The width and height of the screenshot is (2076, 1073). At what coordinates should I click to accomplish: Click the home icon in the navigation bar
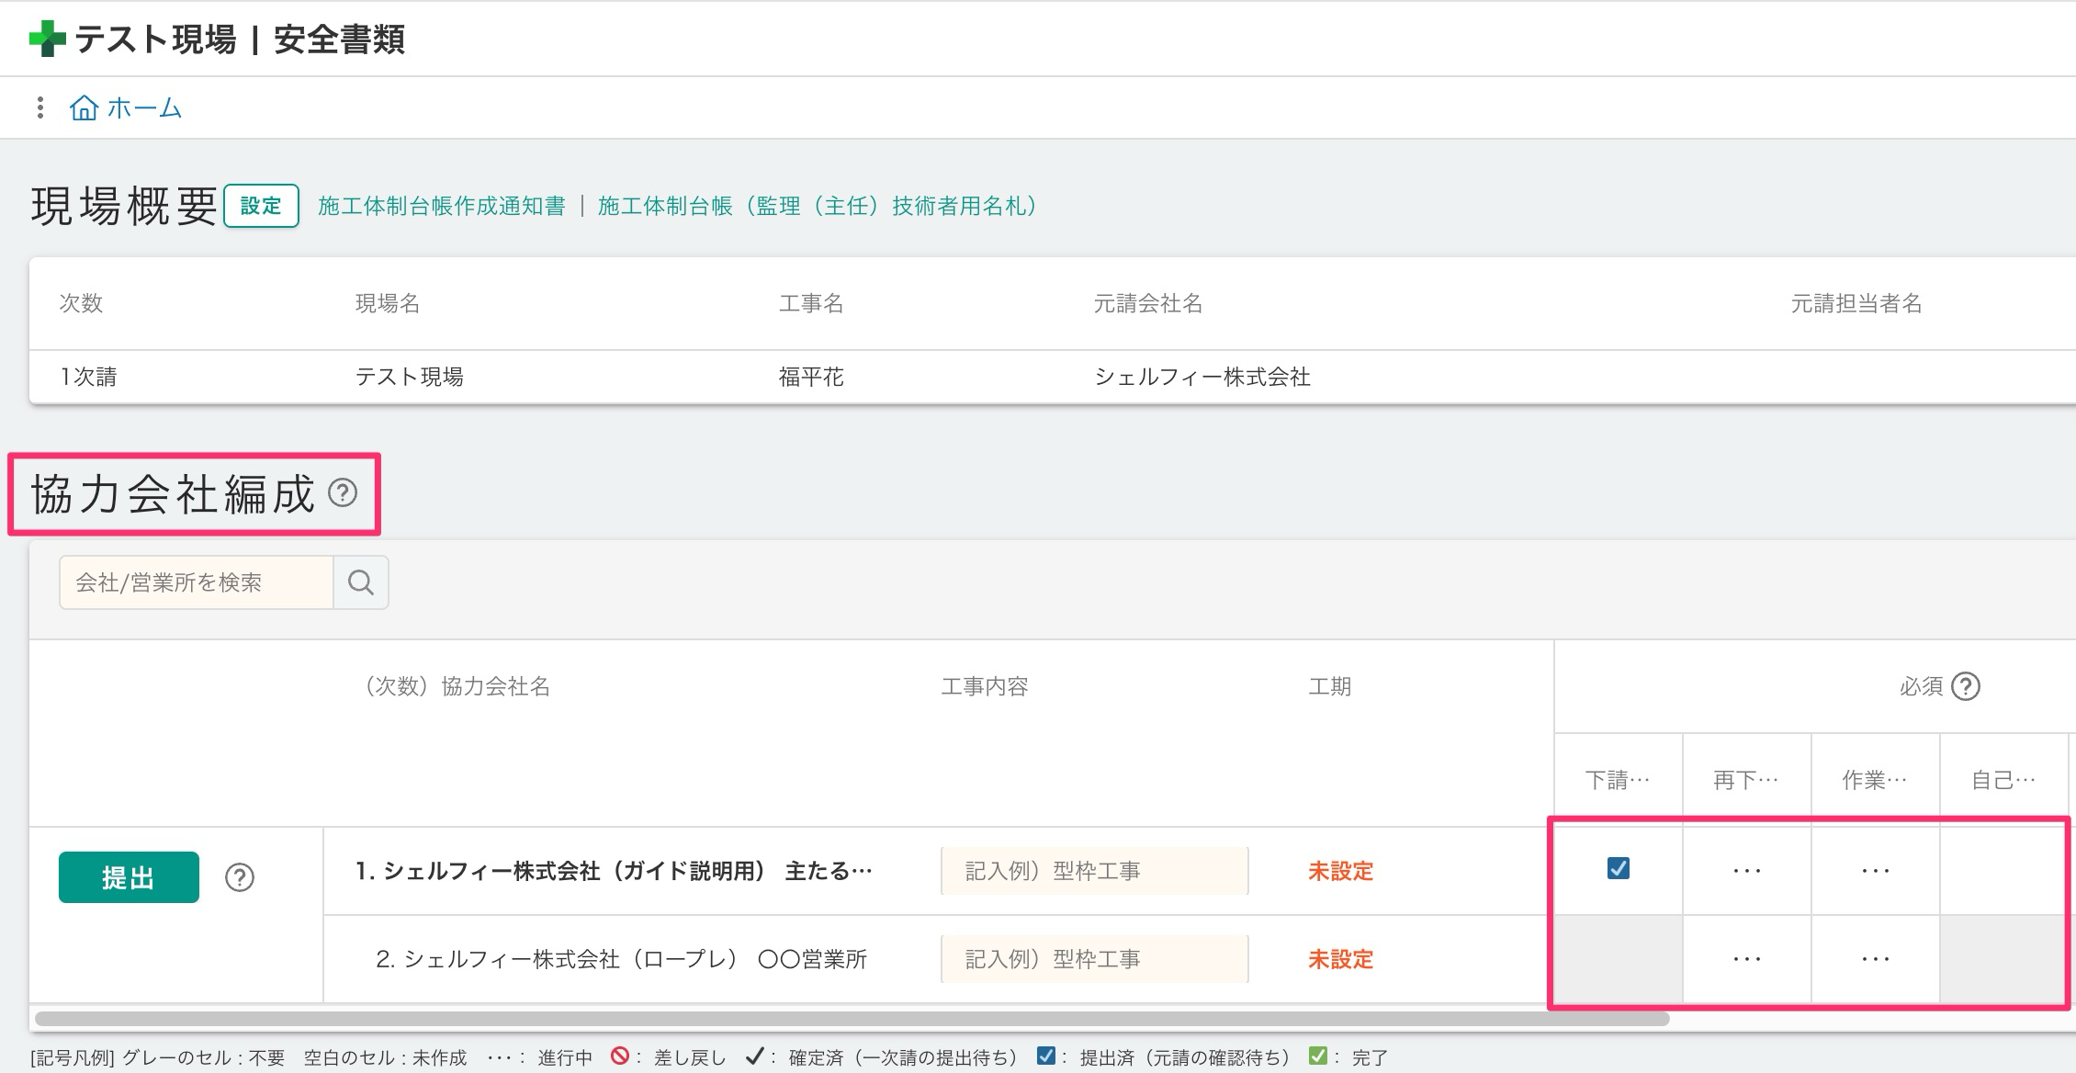click(x=84, y=107)
